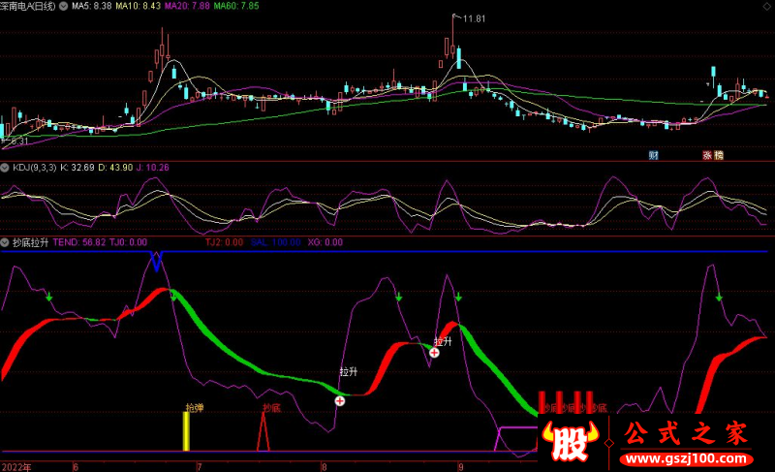Click the 6.31 low price label
Viewport: 775px width, 472px height.
click(17, 142)
